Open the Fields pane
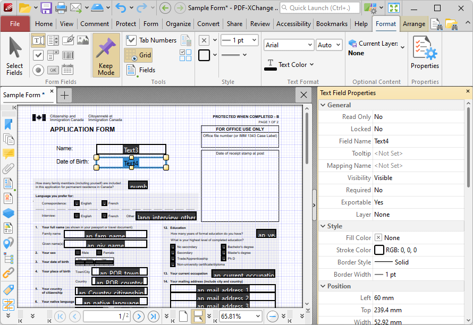Image resolution: width=473 pixels, height=325 pixels. pyautogui.click(x=141, y=70)
